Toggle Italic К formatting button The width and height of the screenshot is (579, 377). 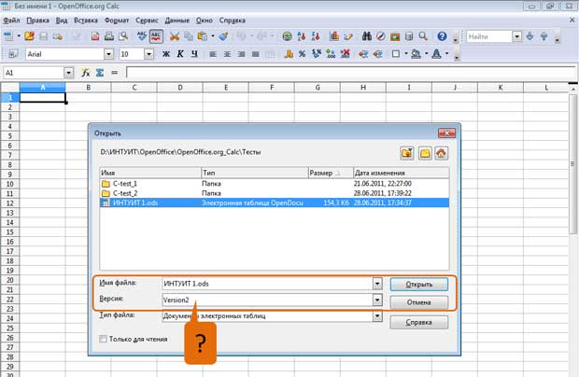click(180, 54)
